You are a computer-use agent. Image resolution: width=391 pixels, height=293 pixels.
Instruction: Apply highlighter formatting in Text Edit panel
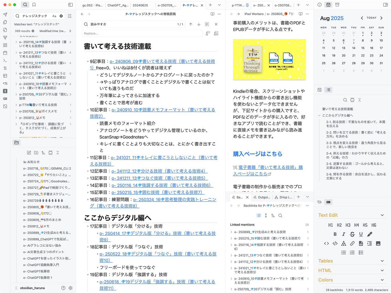(x=370, y=234)
